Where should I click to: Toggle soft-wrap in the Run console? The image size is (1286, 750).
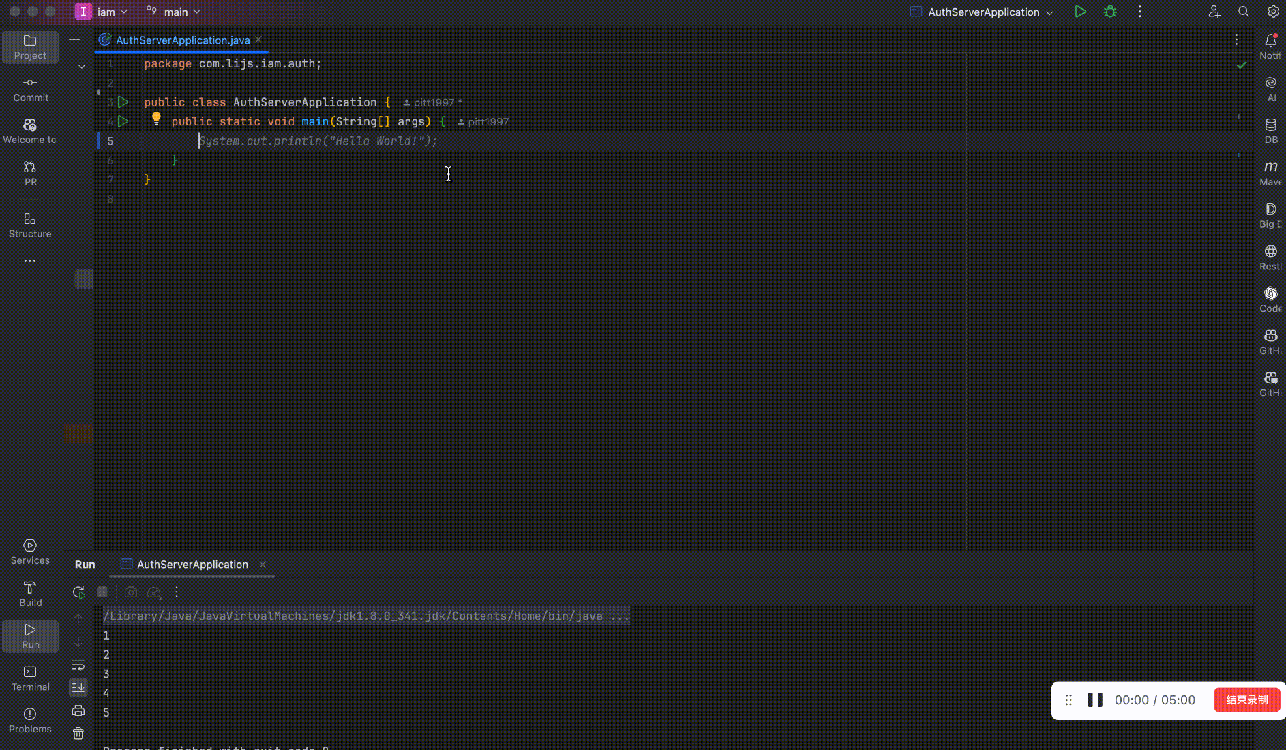[x=78, y=665]
